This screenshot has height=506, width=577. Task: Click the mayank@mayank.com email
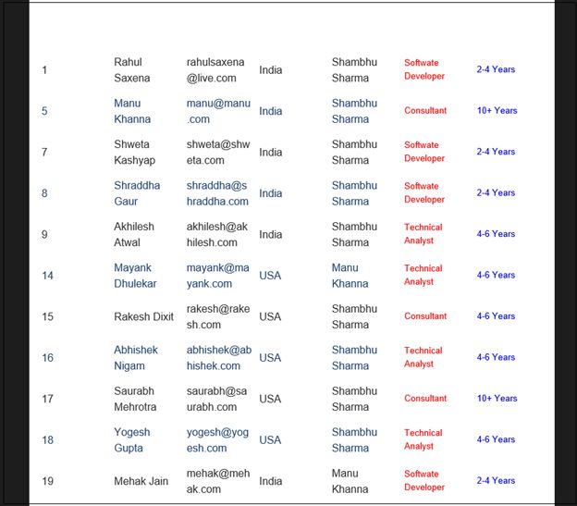pyautogui.click(x=218, y=275)
